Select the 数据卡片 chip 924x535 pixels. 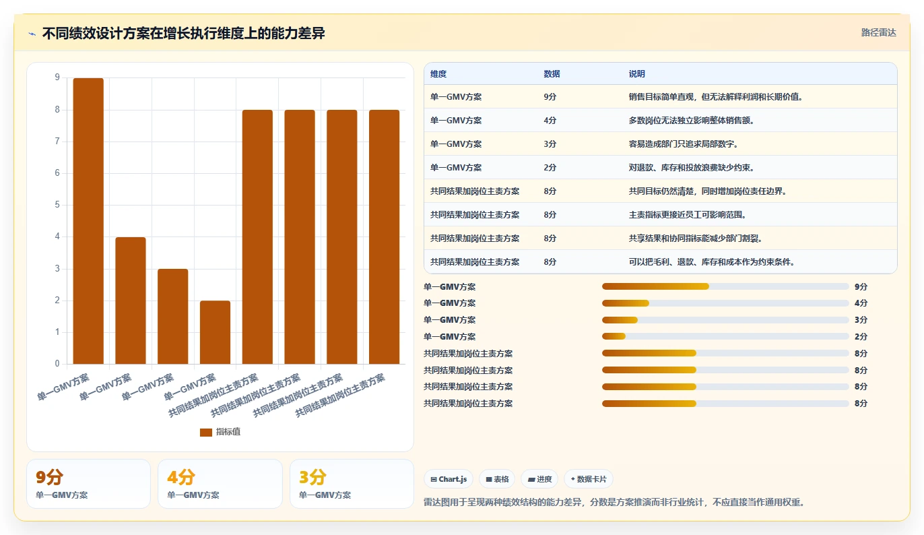(x=589, y=479)
